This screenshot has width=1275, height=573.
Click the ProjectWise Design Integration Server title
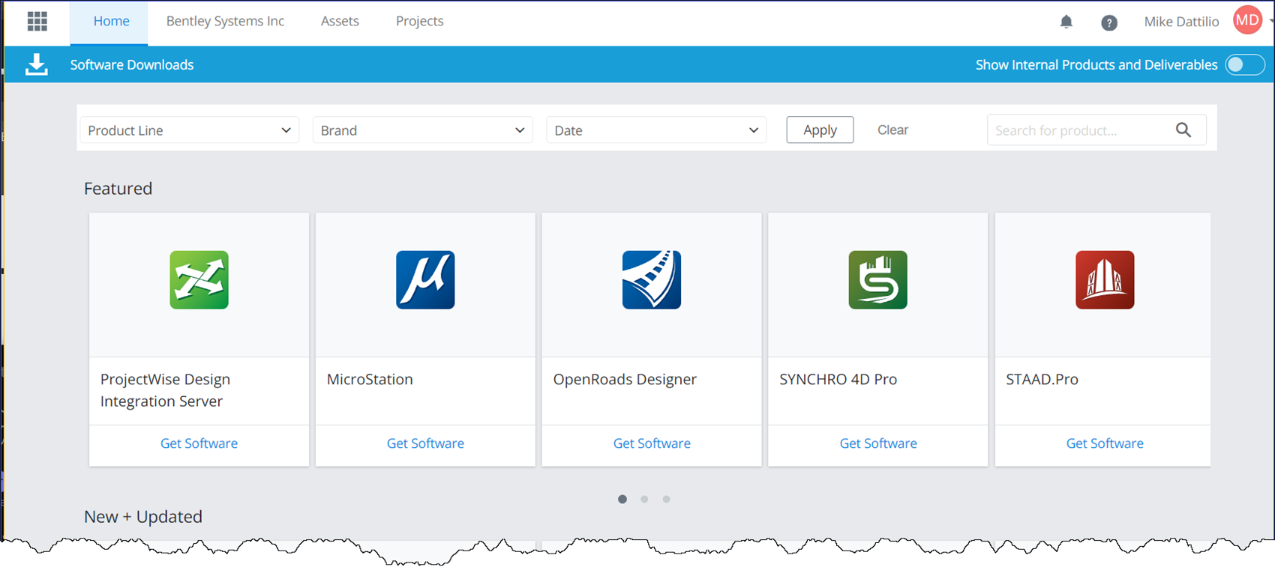pos(165,390)
